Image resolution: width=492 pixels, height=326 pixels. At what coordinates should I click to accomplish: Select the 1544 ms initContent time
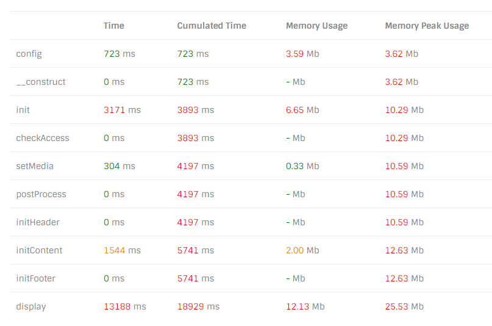click(x=122, y=250)
